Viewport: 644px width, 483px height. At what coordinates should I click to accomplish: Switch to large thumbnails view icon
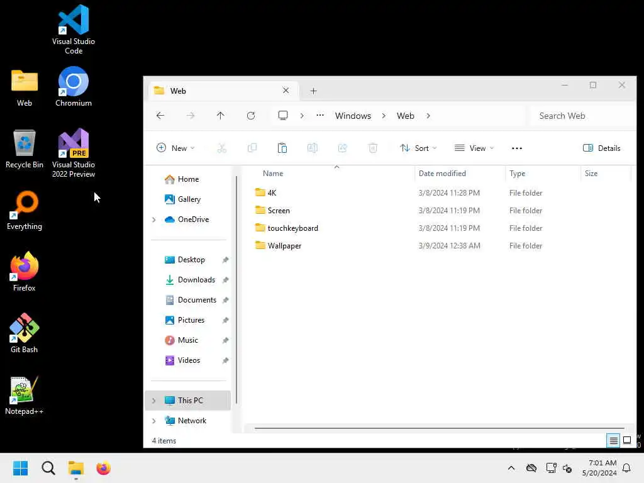pos(627,441)
